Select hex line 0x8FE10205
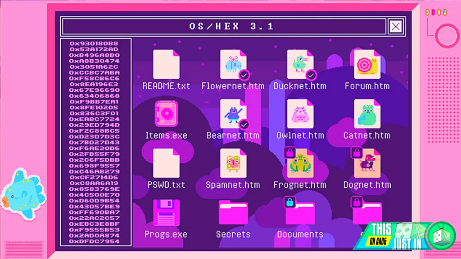This screenshot has height=259, width=461. [94, 107]
